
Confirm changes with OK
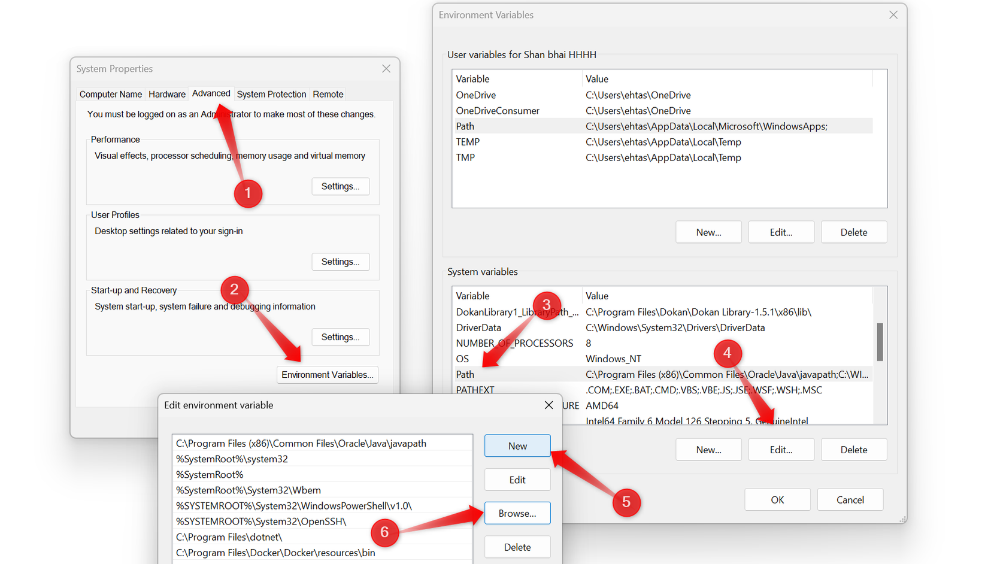point(777,499)
